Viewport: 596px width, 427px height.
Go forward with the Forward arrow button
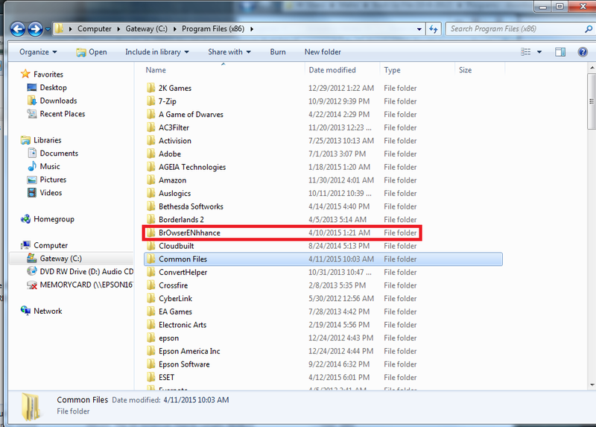[x=35, y=29]
